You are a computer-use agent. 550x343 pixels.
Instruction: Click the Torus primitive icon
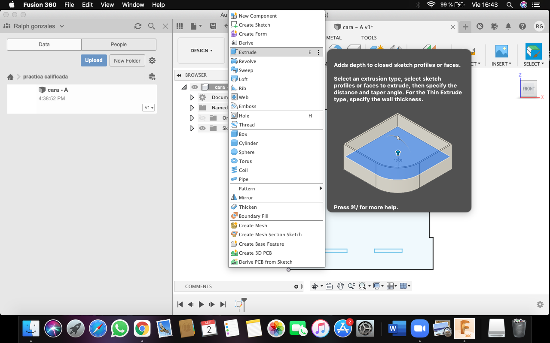click(x=234, y=161)
